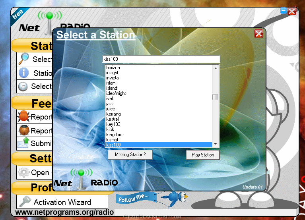Click the Missing Station? button

coord(130,154)
